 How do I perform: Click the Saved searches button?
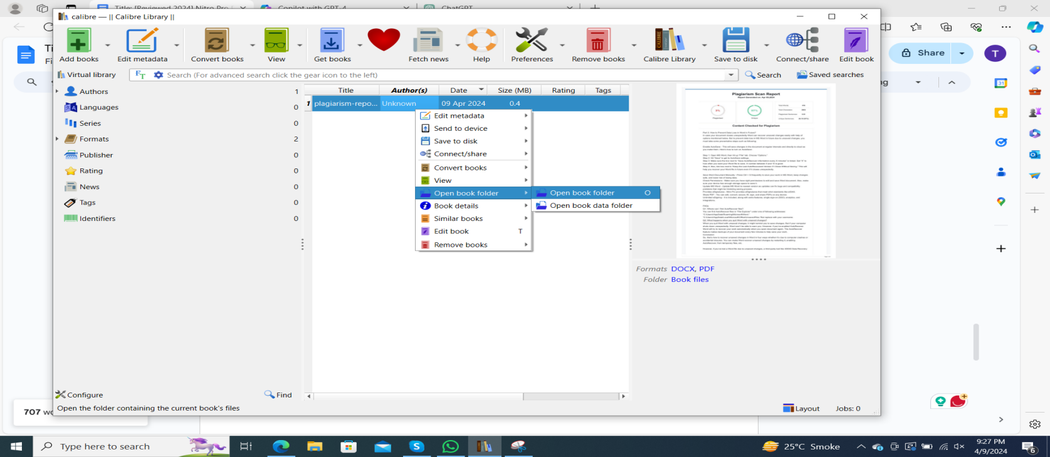point(830,74)
